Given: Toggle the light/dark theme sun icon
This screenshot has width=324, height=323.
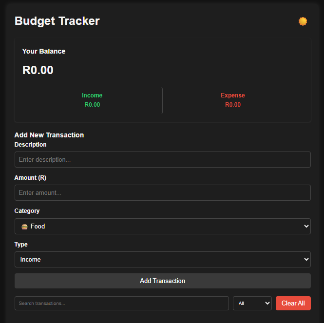Looking at the screenshot, I should pyautogui.click(x=303, y=21).
